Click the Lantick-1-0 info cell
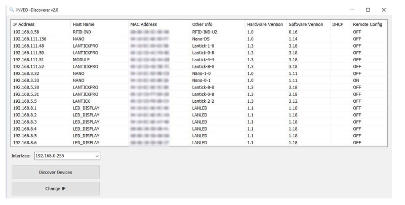Screen dimensions: 405x205 203,46
